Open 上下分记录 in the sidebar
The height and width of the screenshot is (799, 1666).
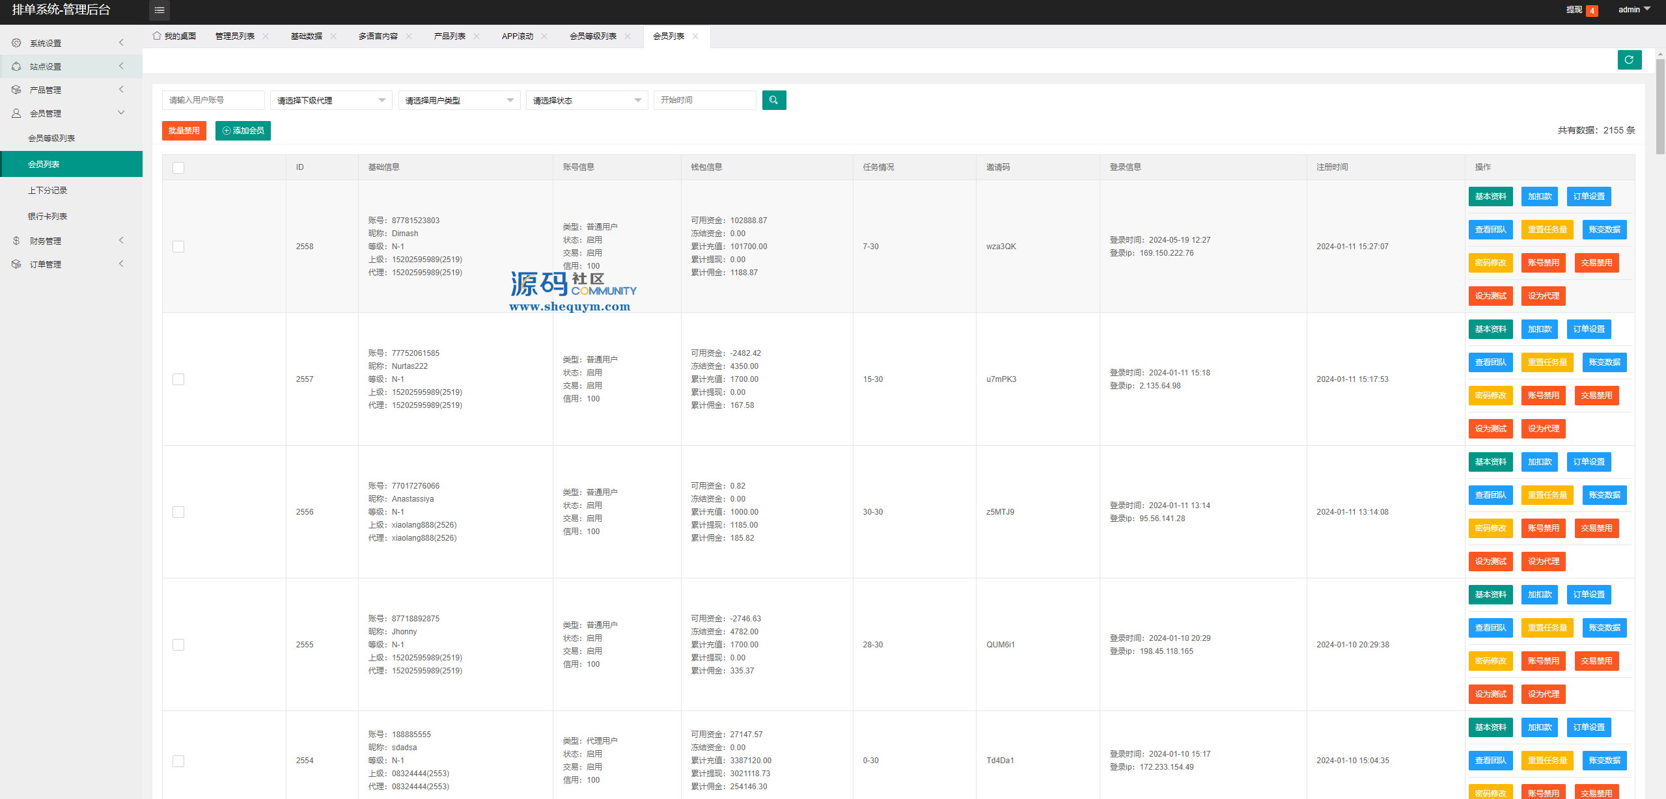click(x=72, y=191)
